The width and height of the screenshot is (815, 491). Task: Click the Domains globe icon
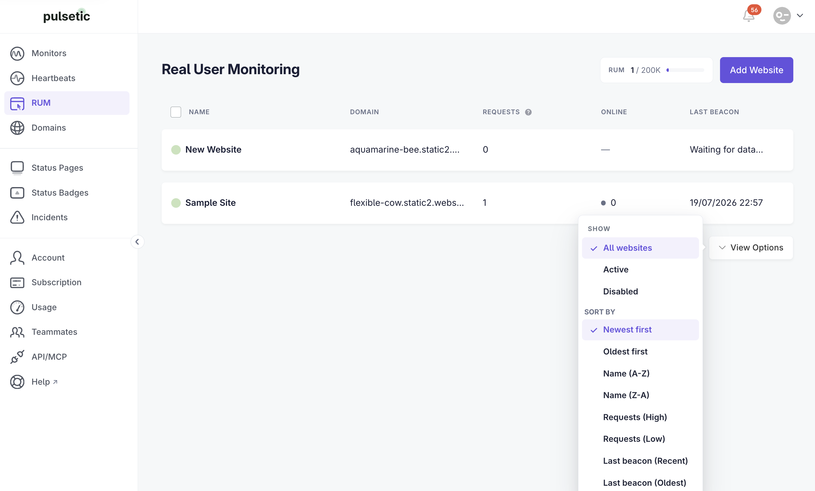tap(17, 128)
